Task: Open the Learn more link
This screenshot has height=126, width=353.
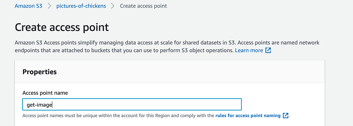Action: [249, 50]
